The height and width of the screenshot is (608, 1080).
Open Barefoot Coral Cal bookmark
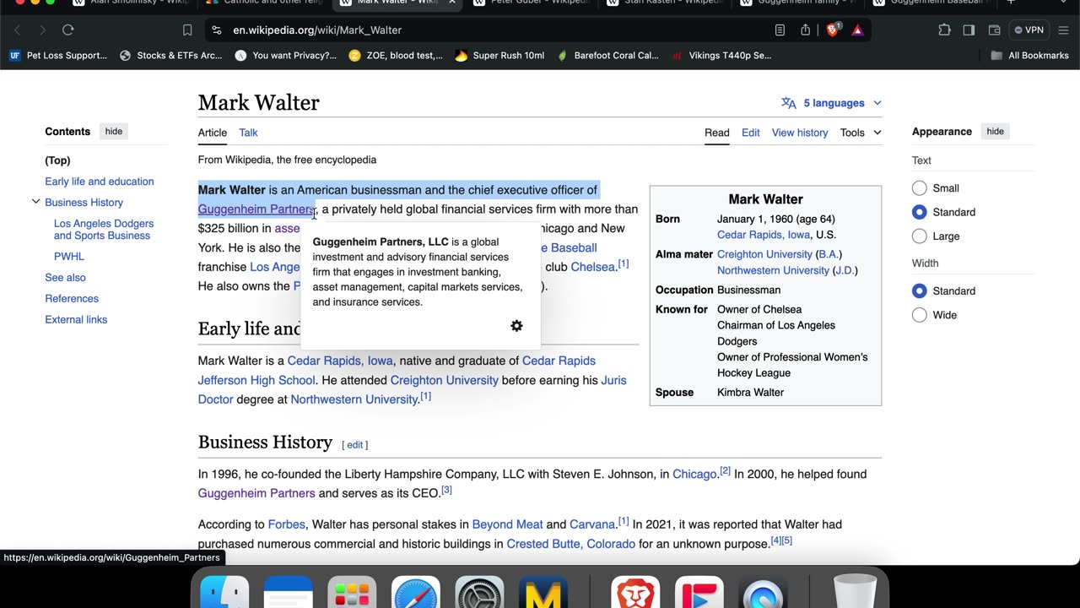click(607, 56)
